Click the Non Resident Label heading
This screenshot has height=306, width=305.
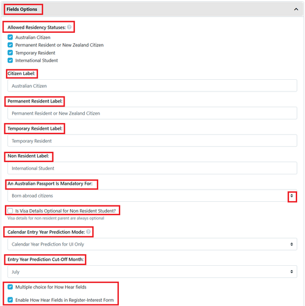[x=28, y=156]
